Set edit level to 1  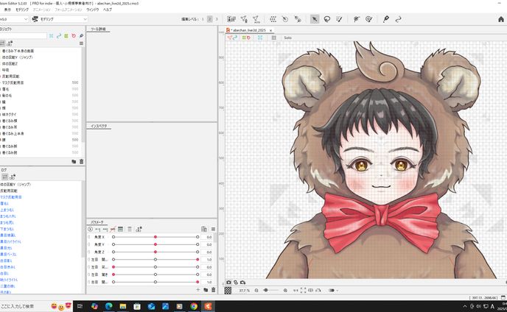click(x=203, y=19)
